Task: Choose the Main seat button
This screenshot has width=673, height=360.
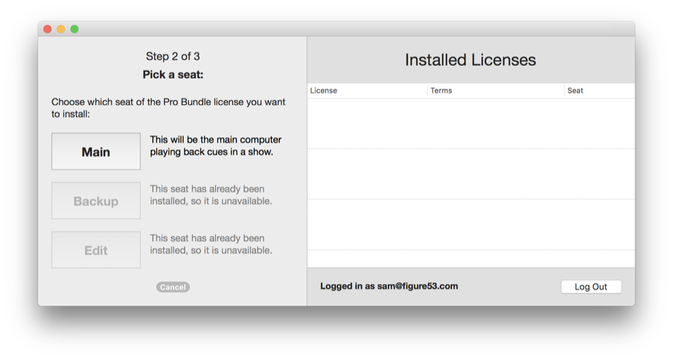Action: pyautogui.click(x=96, y=152)
